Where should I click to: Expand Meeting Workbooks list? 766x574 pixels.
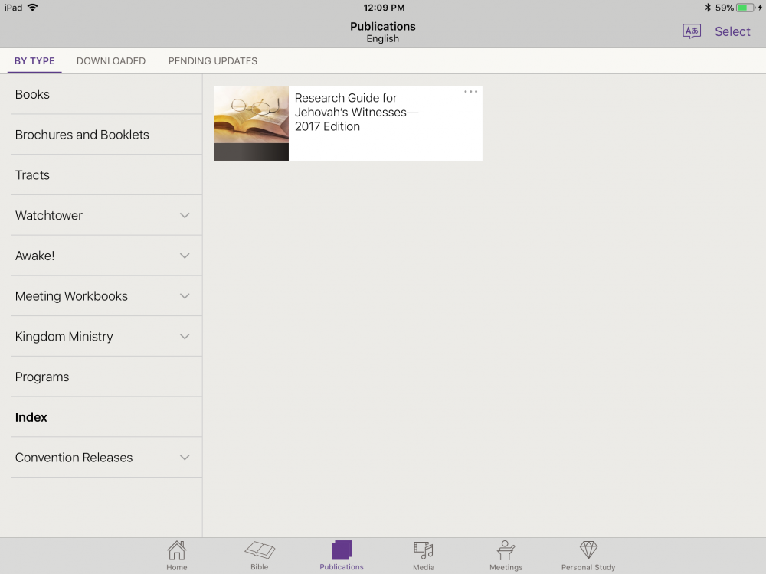point(185,296)
